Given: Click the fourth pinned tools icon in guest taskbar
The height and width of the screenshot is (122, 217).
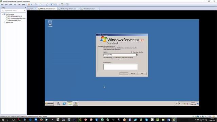Looking at the screenshot, I should [75, 103].
